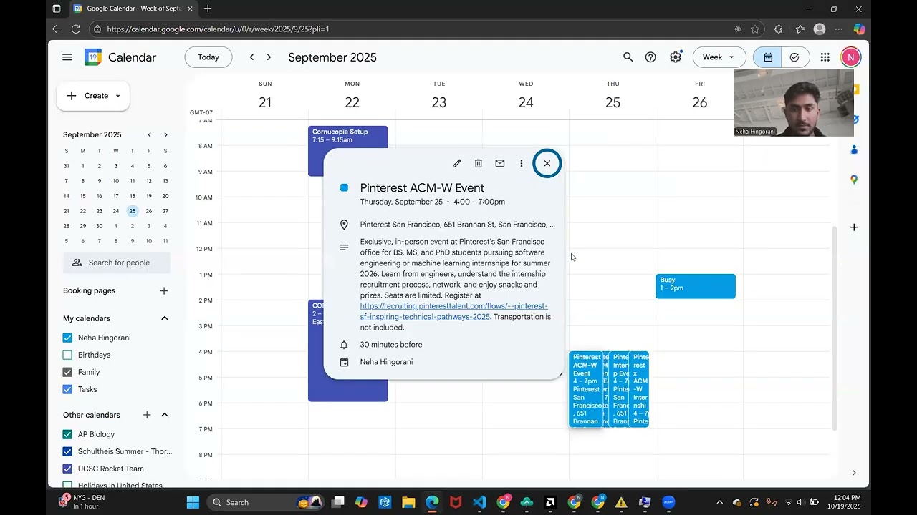
Task: Reload the page in the browser
Action: click(x=76, y=29)
